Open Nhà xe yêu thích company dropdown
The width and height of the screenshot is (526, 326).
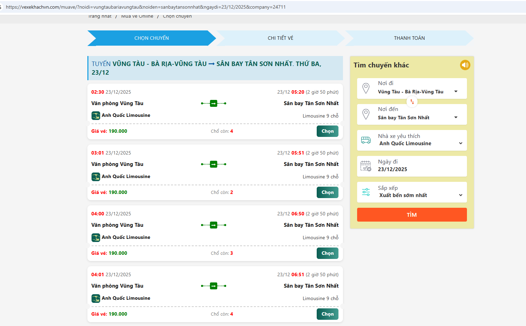tap(460, 143)
